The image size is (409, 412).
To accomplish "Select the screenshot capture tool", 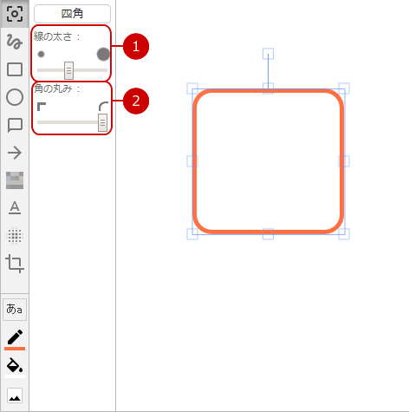I will (15, 14).
